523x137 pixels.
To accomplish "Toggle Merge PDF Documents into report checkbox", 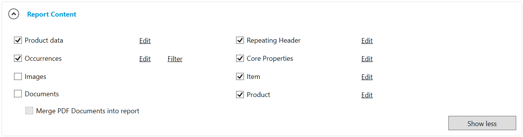I will tap(29, 111).
